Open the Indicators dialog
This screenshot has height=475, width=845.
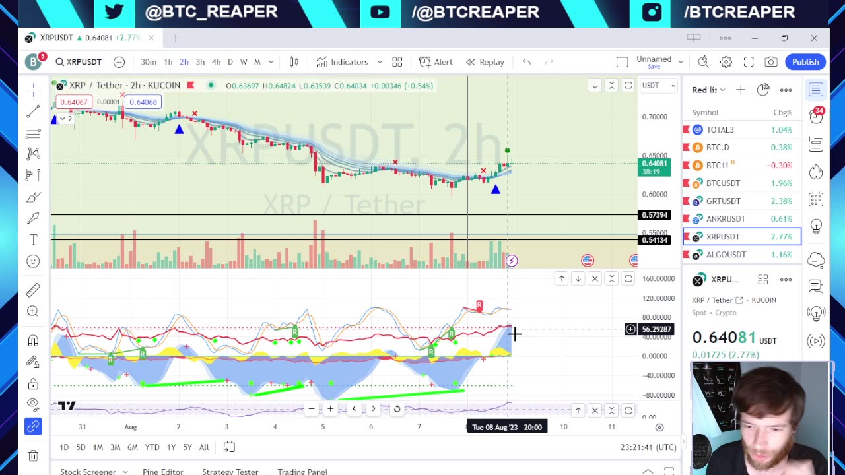coord(342,62)
